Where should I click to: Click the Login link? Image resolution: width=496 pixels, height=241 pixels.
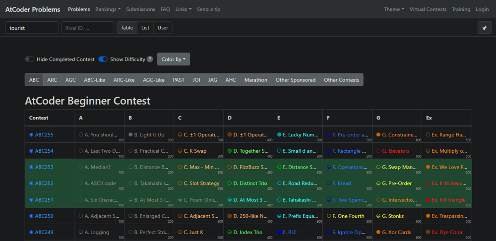pyautogui.click(x=482, y=9)
